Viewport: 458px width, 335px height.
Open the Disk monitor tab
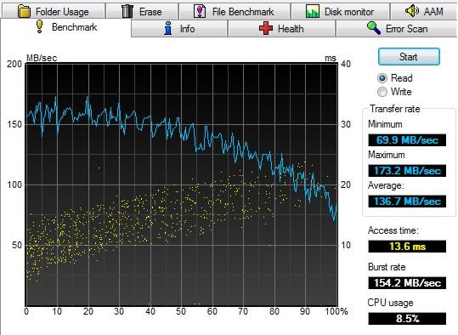click(340, 11)
